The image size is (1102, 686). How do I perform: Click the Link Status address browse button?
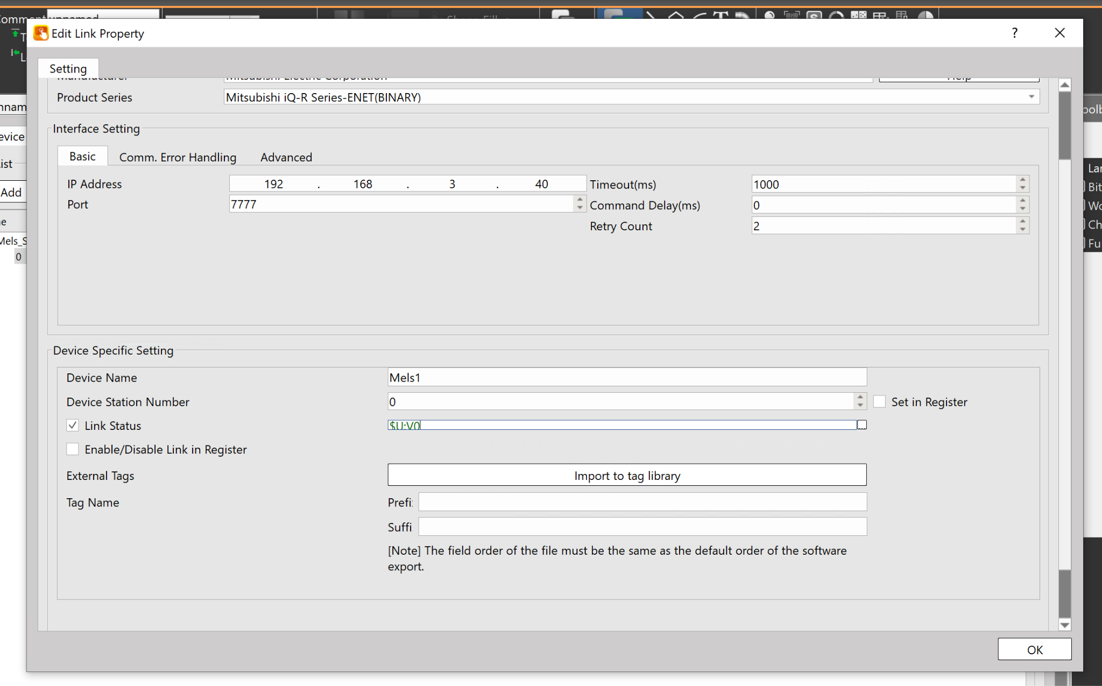pyautogui.click(x=861, y=425)
